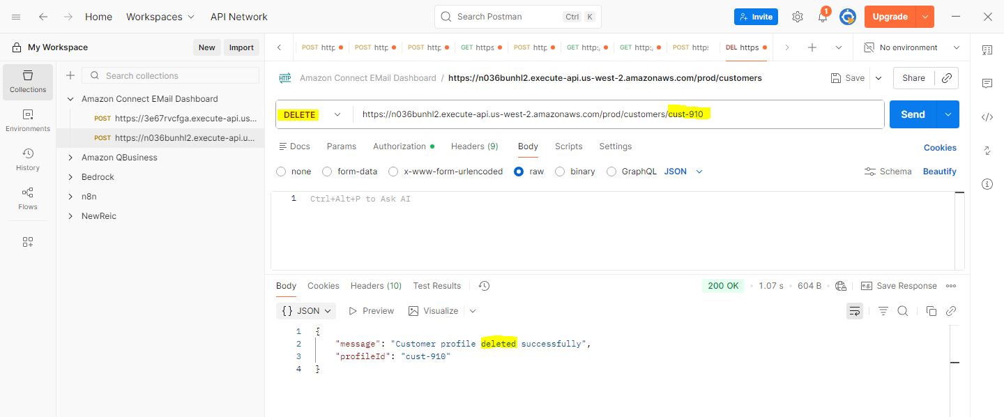The image size is (1004, 417).
Task: Click the blue Send button
Action: [x=912, y=114]
